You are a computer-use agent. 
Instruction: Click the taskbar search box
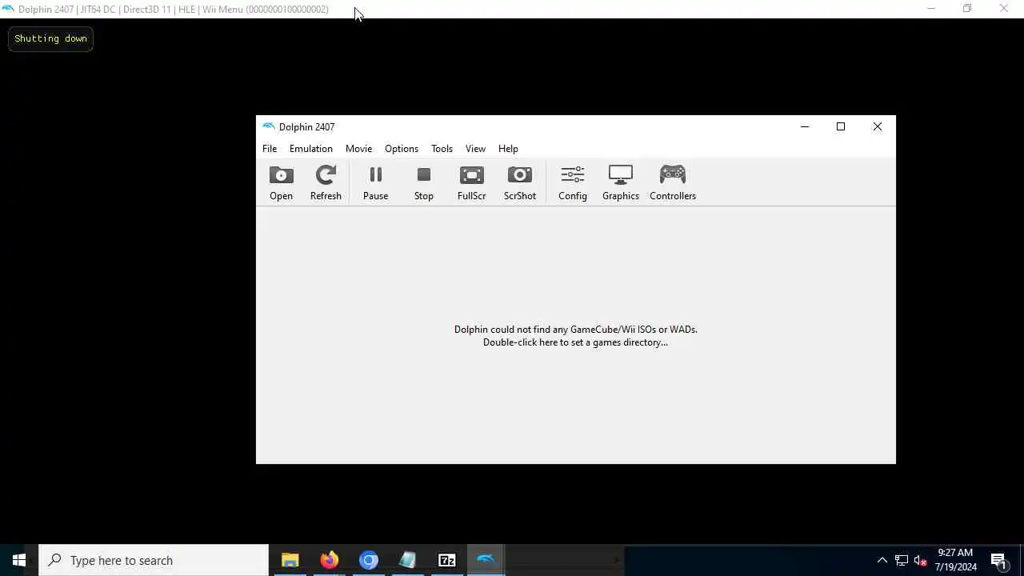tap(154, 560)
